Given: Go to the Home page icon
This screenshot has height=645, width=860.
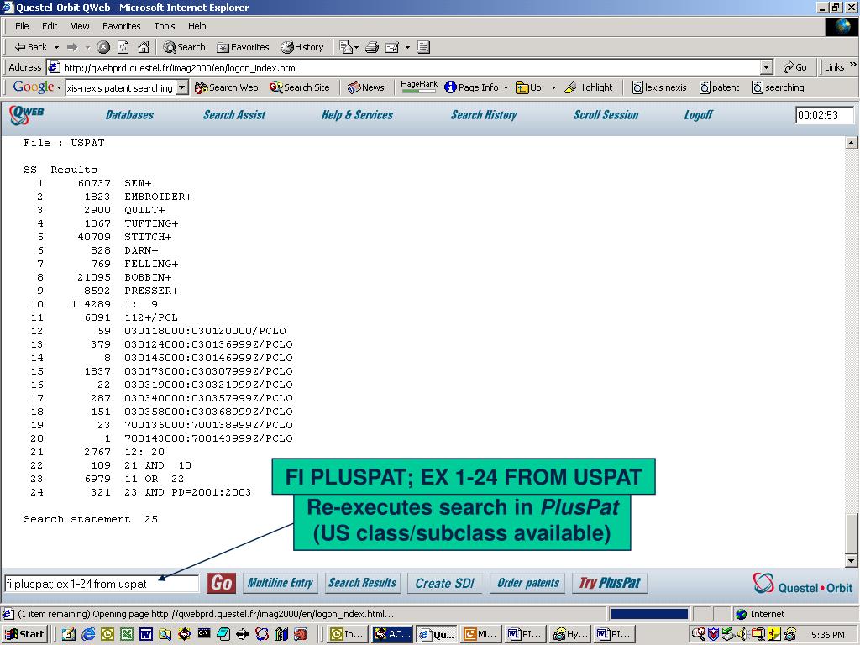Looking at the screenshot, I should tap(144, 47).
